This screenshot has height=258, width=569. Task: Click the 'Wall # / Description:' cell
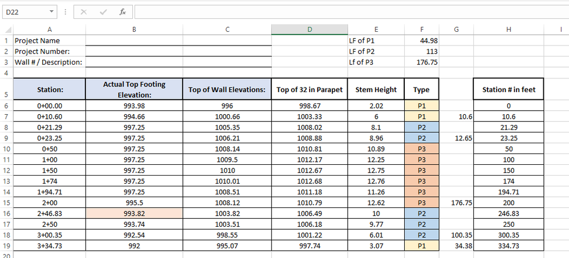point(50,62)
